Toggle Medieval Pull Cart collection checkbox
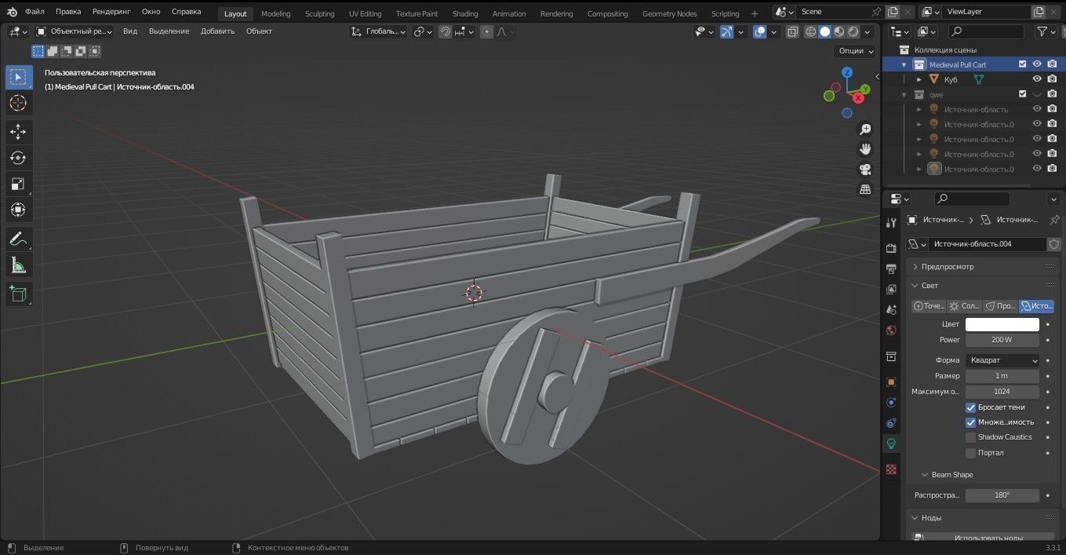The height and width of the screenshot is (555, 1066). (x=1022, y=64)
